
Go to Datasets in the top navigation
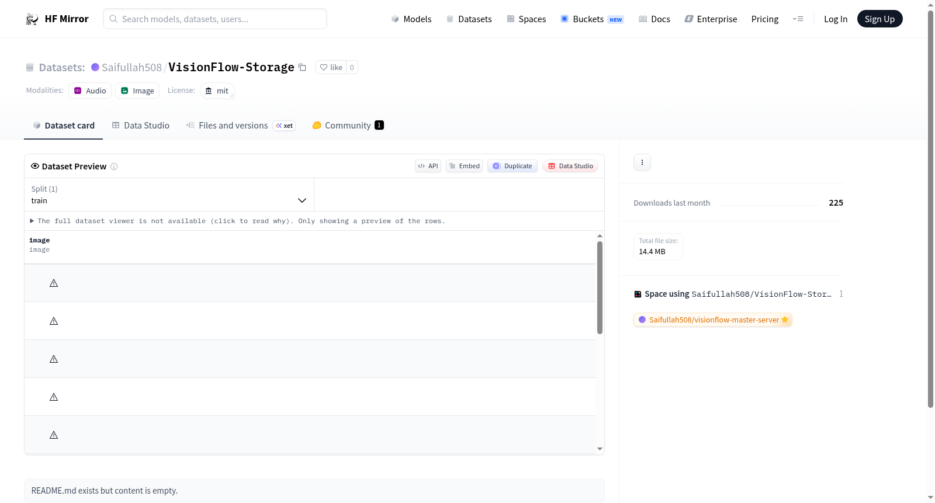pos(469,19)
